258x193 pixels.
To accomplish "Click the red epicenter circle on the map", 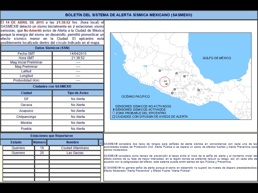I will [x=165, y=82].
